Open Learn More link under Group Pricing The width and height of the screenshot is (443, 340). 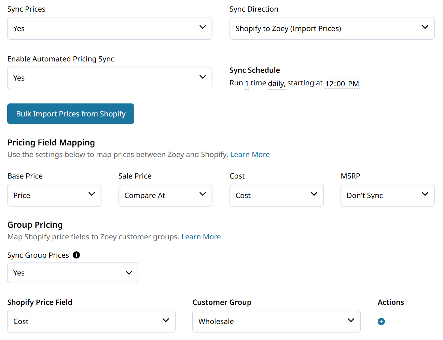(x=201, y=237)
